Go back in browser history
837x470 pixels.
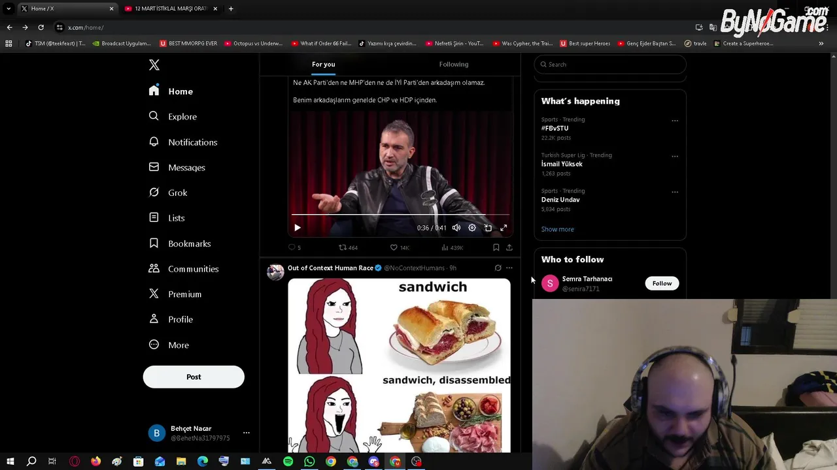[x=9, y=27]
